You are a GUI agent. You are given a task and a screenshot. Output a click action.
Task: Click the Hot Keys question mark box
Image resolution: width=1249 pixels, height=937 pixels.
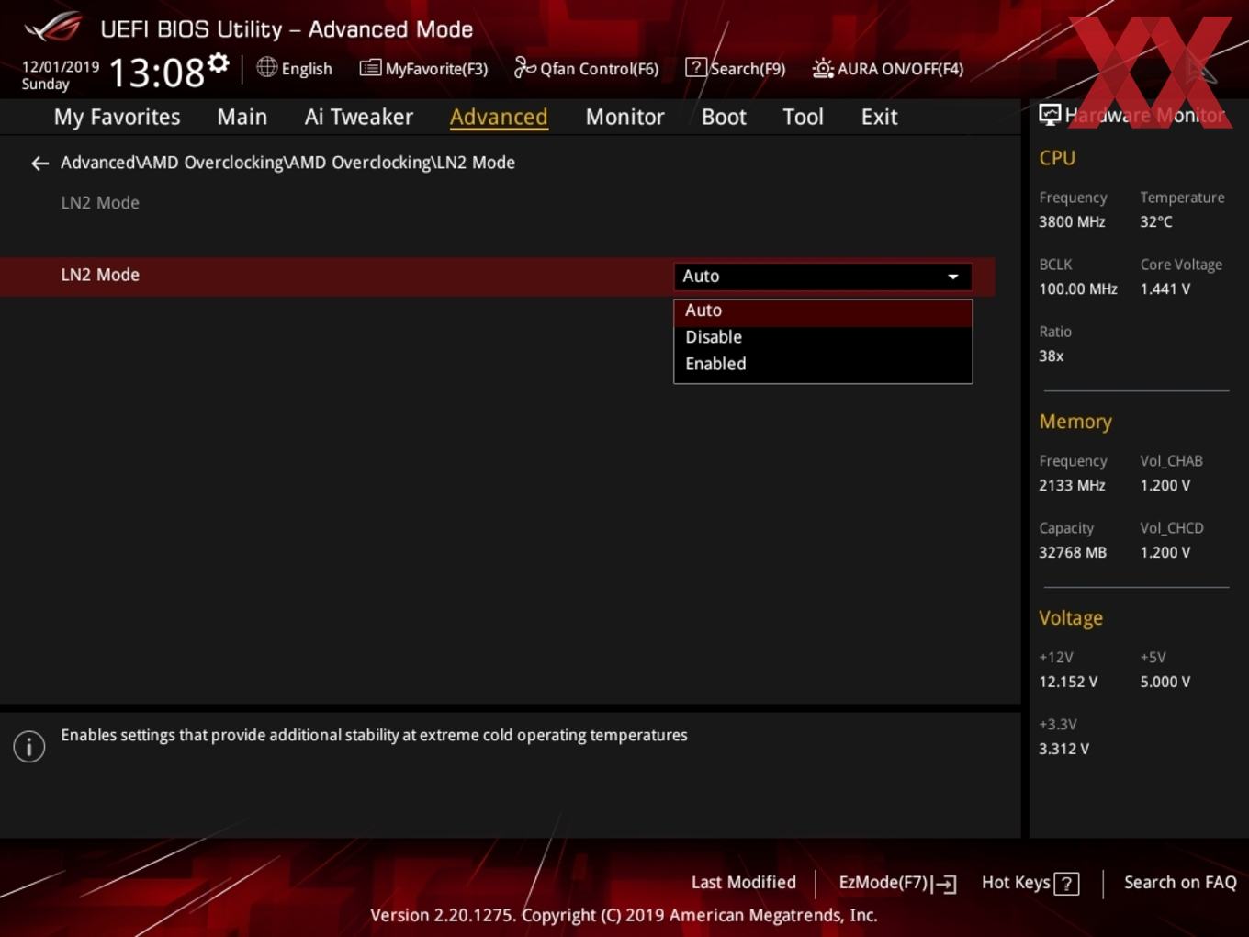click(1066, 884)
